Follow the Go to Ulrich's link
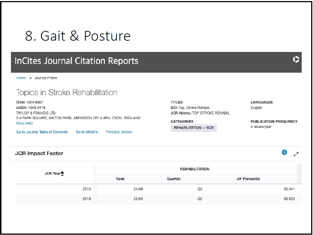 pyautogui.click(x=87, y=132)
